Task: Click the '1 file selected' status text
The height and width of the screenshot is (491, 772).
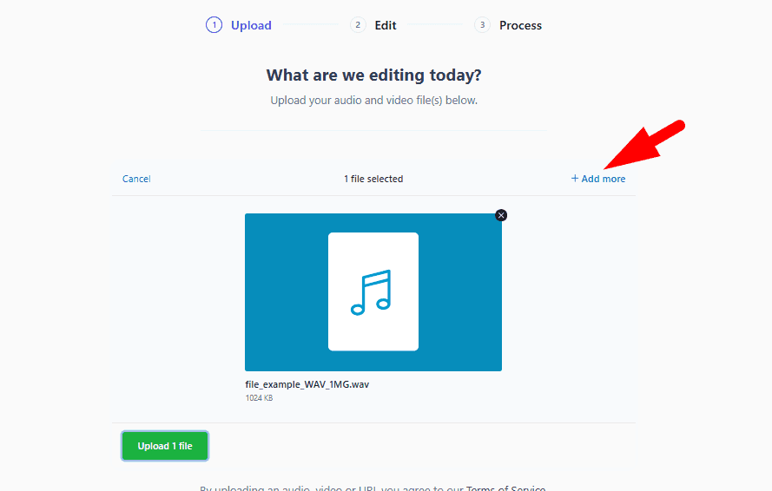Action: [x=373, y=179]
